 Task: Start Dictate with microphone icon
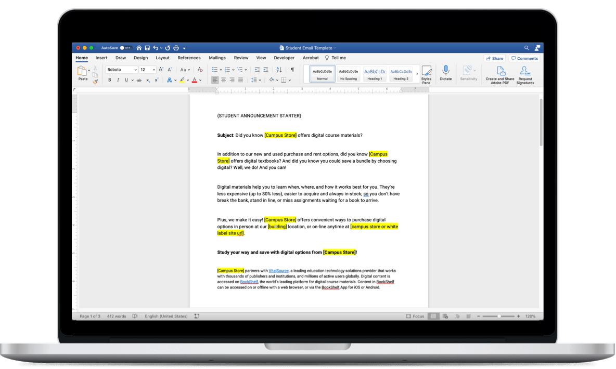445,73
